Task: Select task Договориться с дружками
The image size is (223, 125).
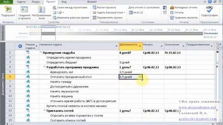Action: [x=69, y=86]
